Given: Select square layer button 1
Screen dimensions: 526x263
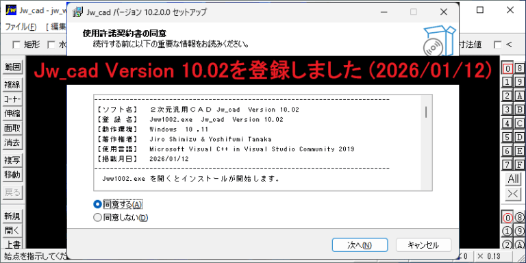Looking at the screenshot, I should [508, 82].
